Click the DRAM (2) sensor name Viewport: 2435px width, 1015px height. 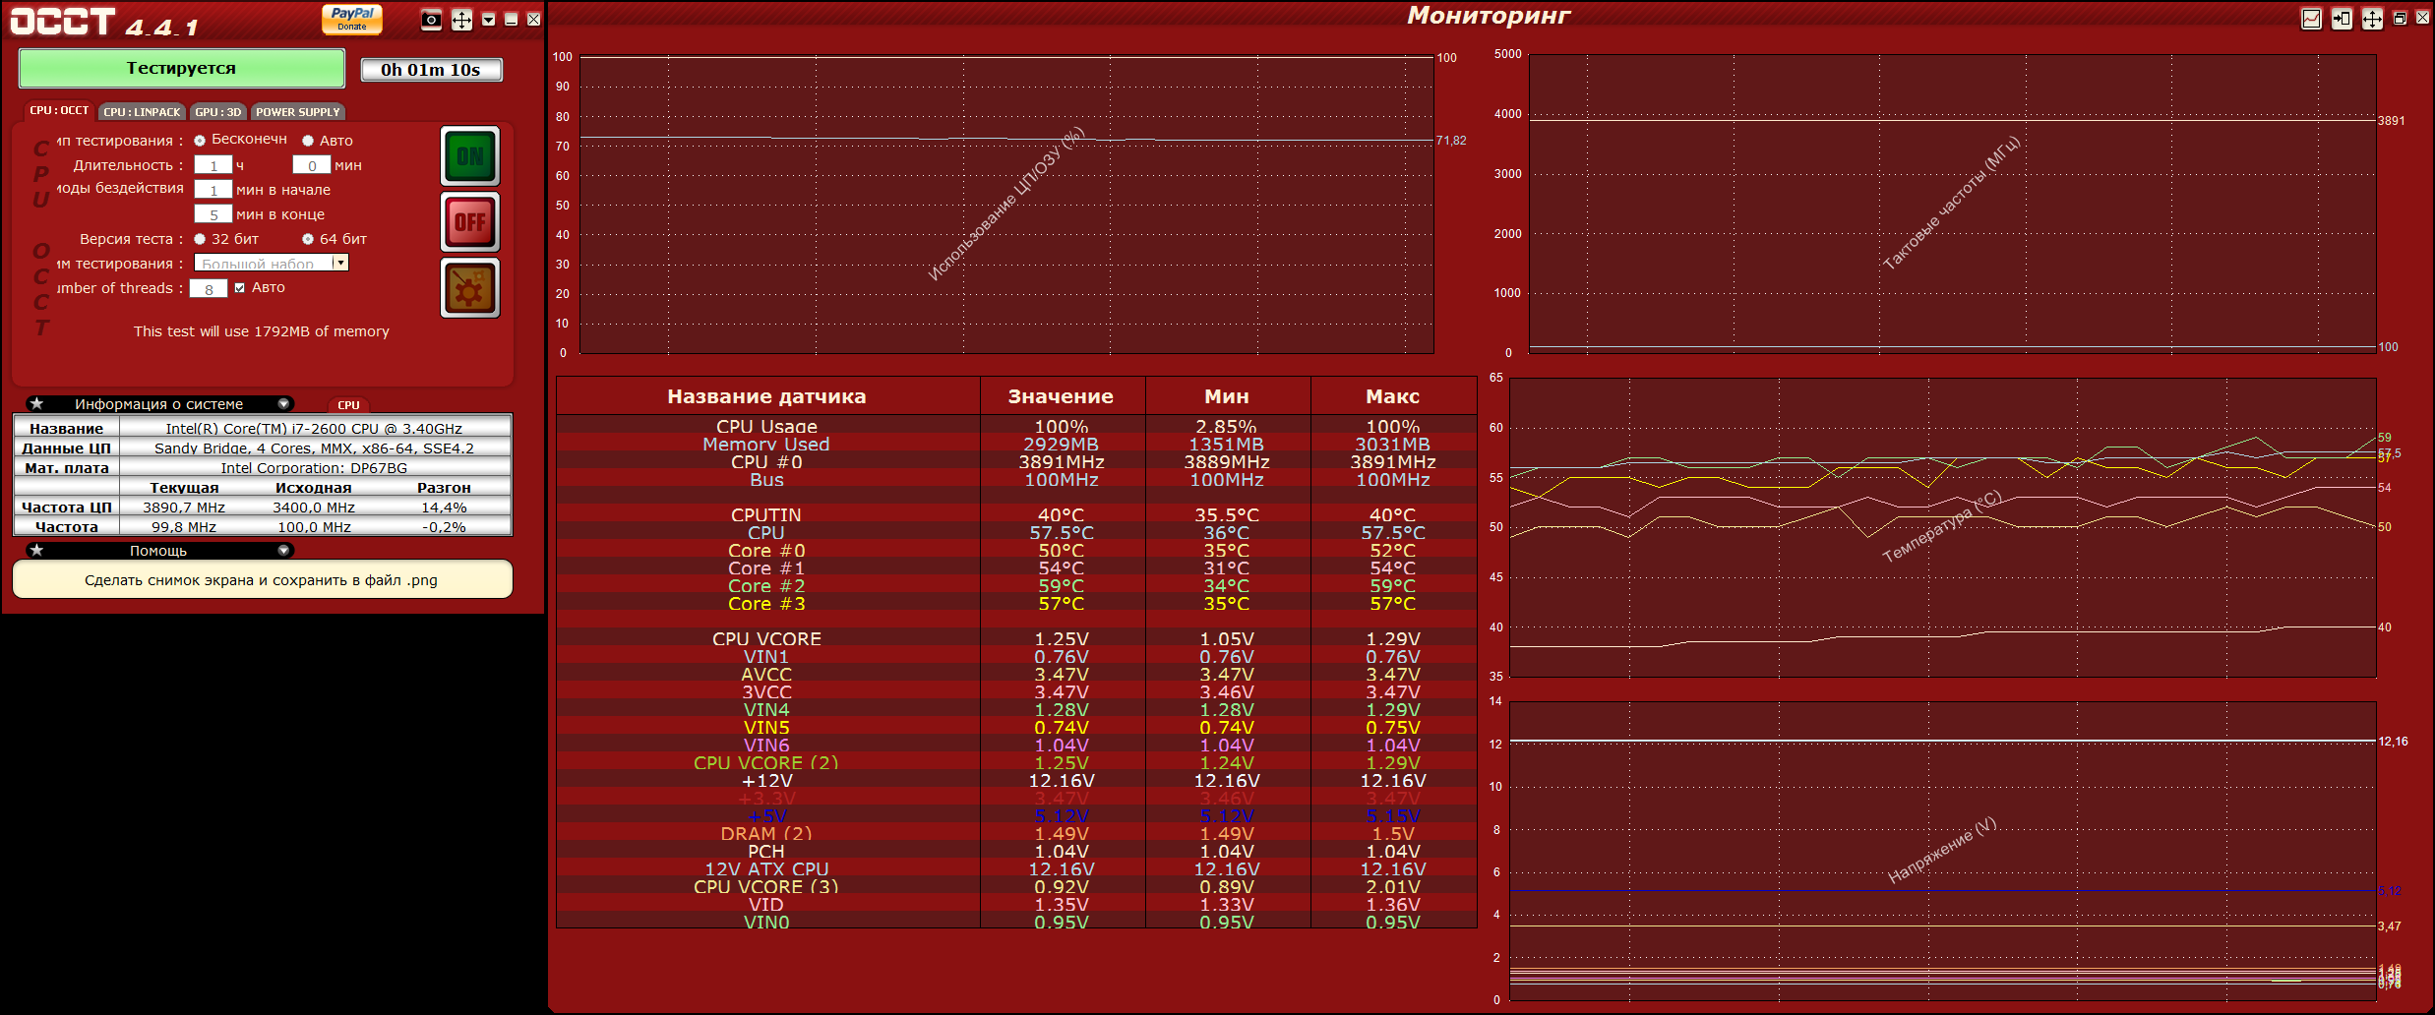tap(766, 833)
